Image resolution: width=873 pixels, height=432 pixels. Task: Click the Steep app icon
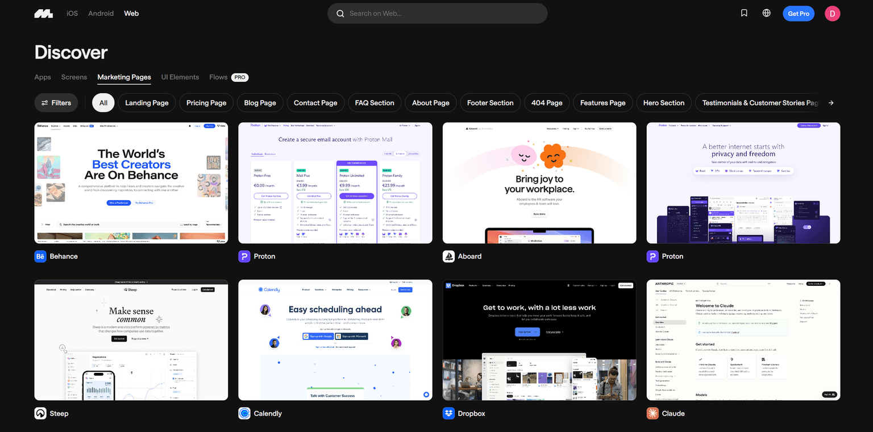40,413
